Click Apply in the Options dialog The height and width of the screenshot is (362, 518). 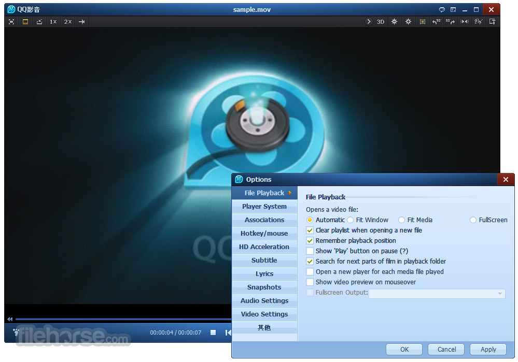[x=488, y=350]
